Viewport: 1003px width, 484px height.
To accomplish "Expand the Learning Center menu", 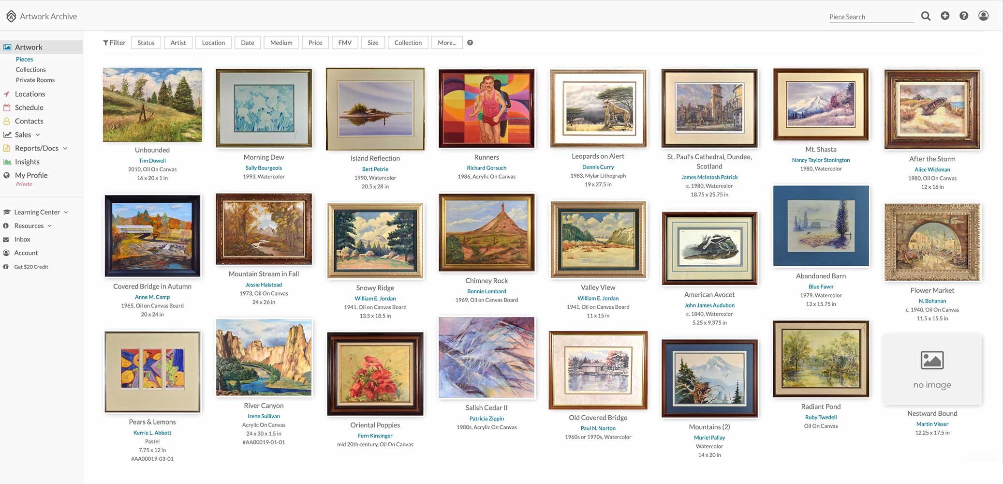I will coord(66,212).
